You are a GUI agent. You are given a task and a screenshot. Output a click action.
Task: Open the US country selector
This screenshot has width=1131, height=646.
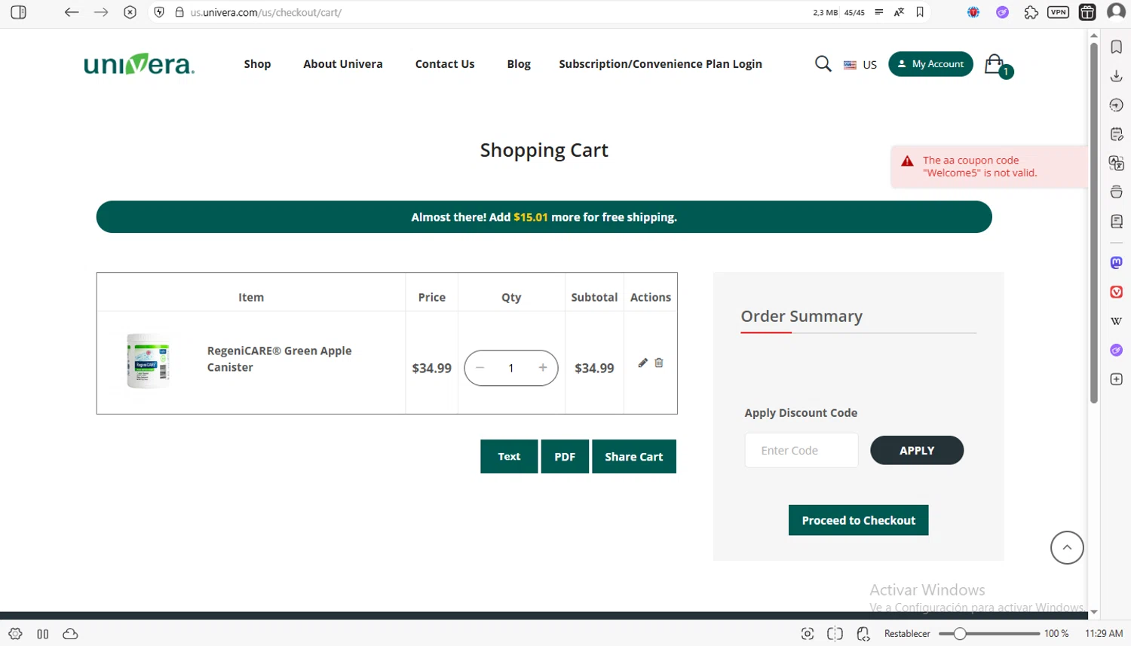pyautogui.click(x=860, y=65)
